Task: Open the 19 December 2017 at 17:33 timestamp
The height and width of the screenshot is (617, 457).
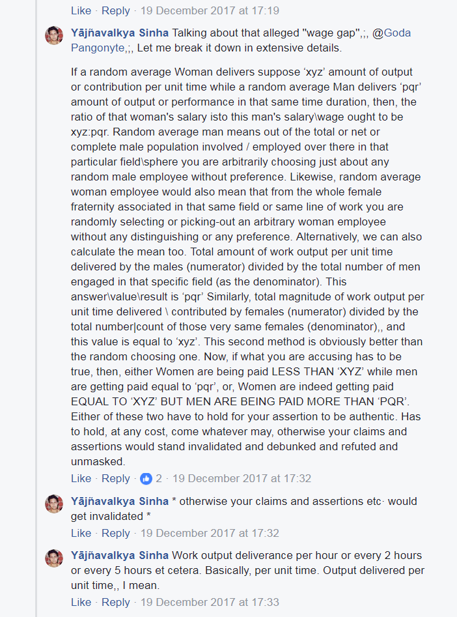Action: point(210,602)
